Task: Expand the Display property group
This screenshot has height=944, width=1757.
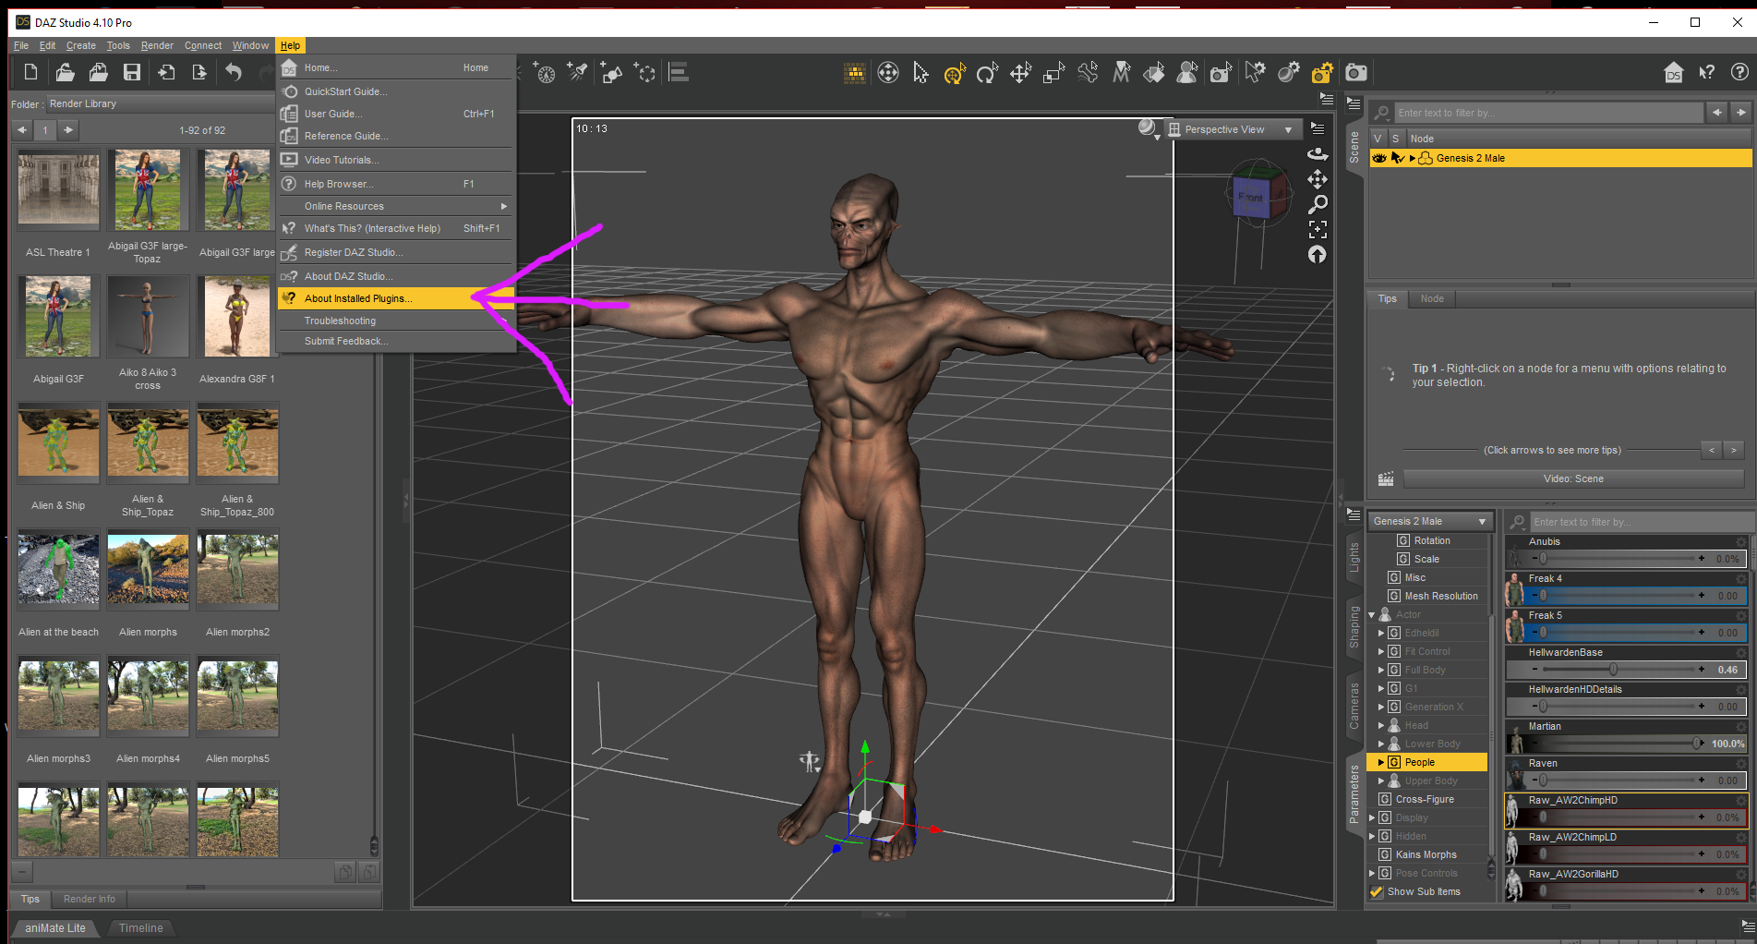Action: (1372, 817)
